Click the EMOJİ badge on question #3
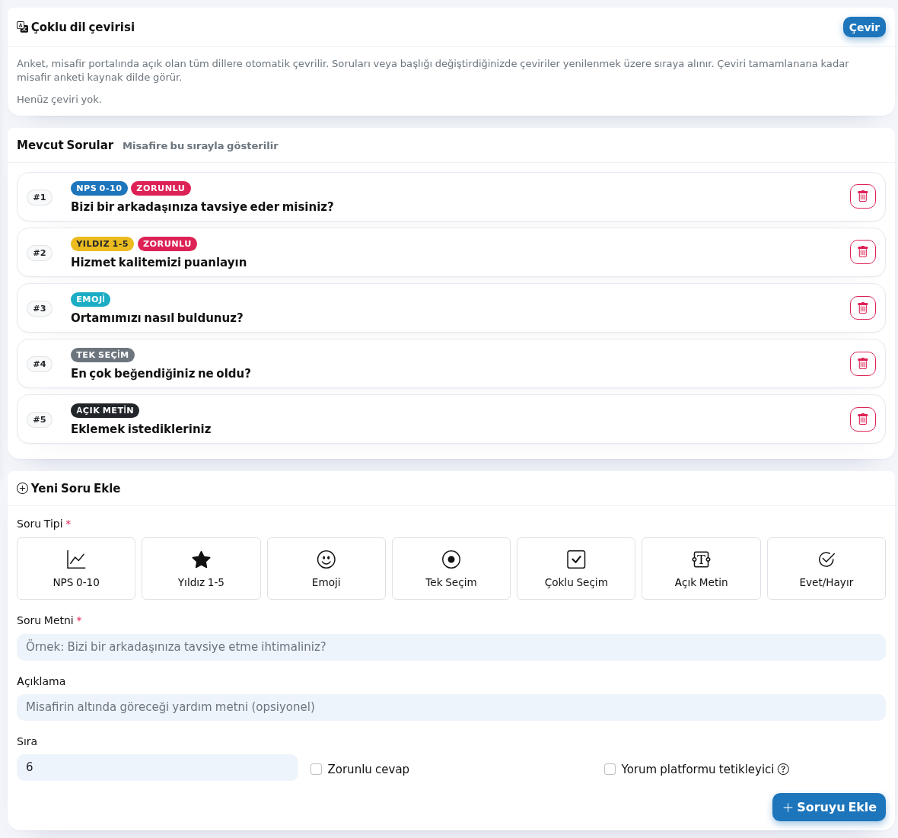The width and height of the screenshot is (898, 838). (91, 299)
